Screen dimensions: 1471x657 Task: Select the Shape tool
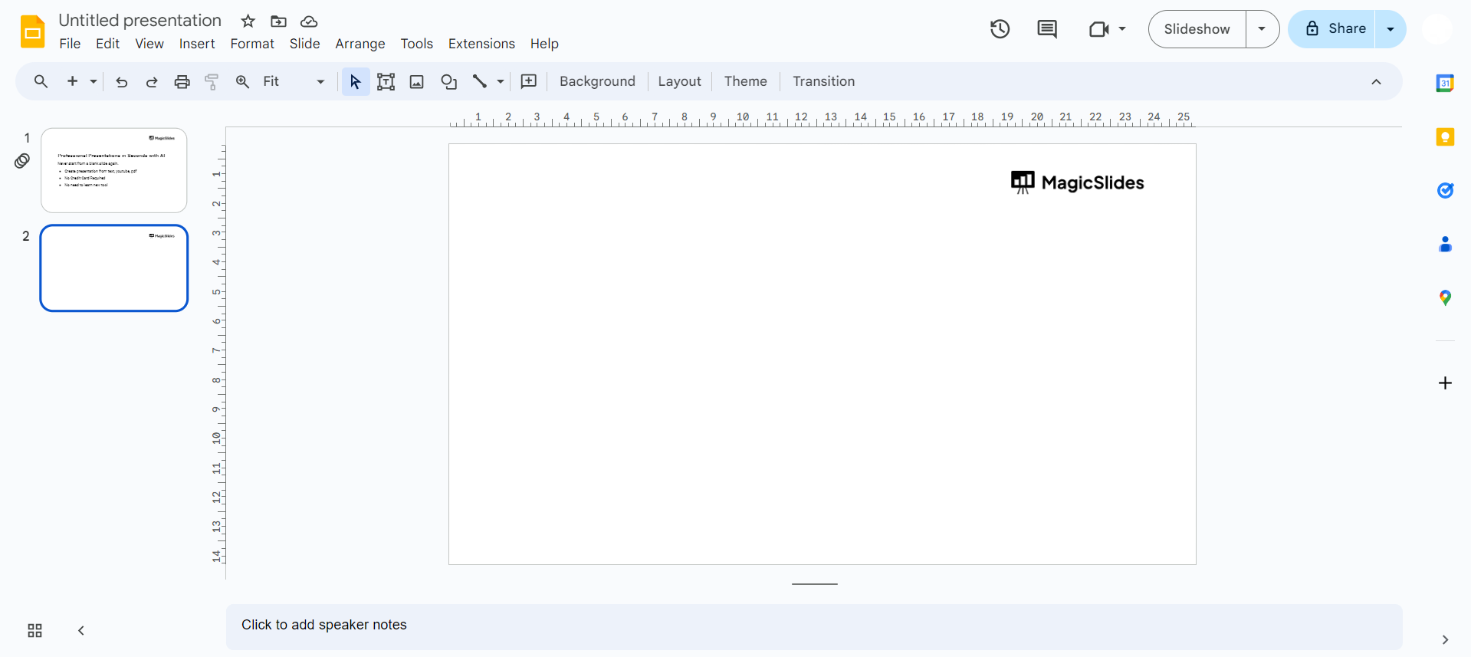[x=449, y=81]
